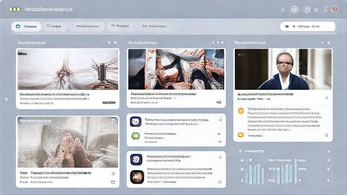Viewport: 347px width, 195px height.
Task: Click the dark blue app icon in the bottom middle card
Action: click(x=136, y=159)
